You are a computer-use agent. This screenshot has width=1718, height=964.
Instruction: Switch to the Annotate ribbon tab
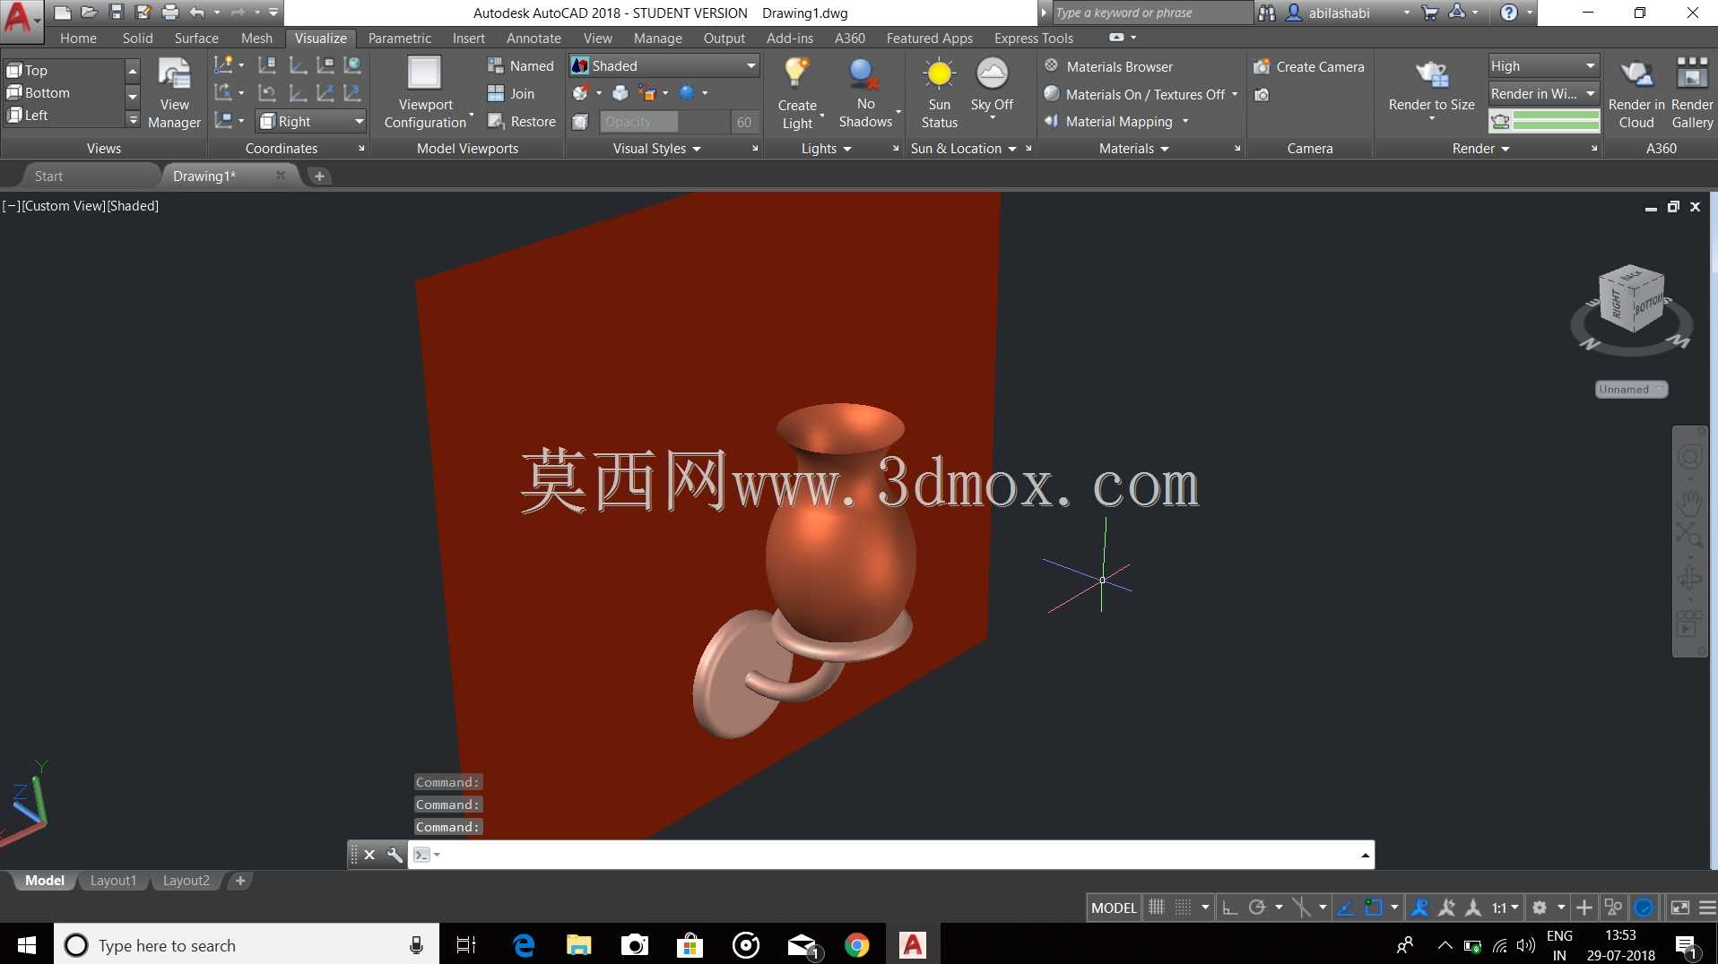(534, 38)
